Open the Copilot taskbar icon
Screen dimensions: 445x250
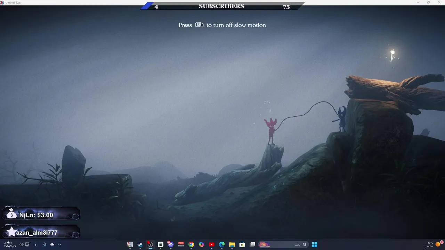[201, 244]
